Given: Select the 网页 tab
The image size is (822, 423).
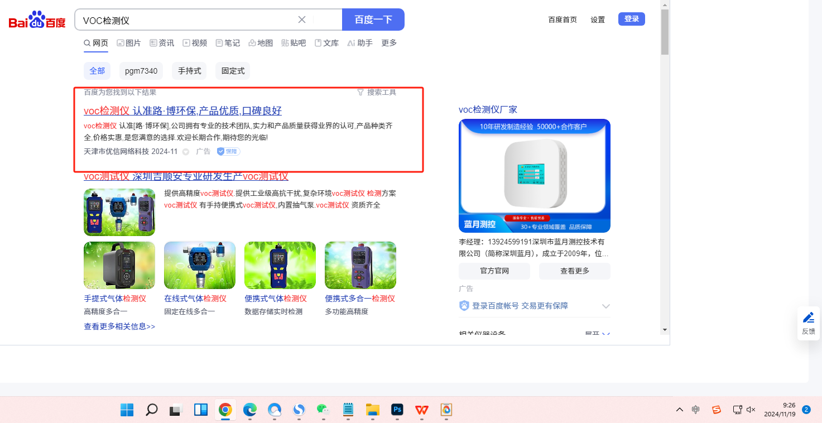Looking at the screenshot, I should click(x=96, y=43).
